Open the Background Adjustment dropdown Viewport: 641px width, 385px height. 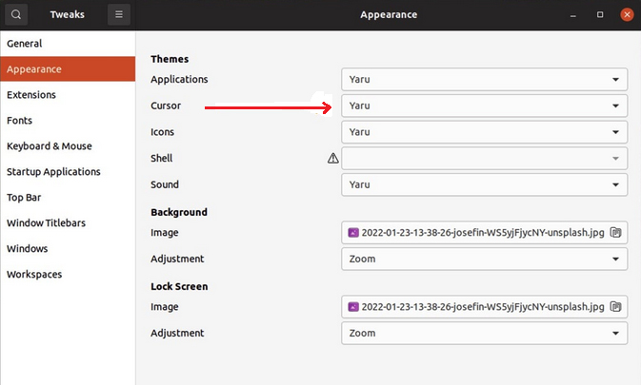[x=485, y=259]
